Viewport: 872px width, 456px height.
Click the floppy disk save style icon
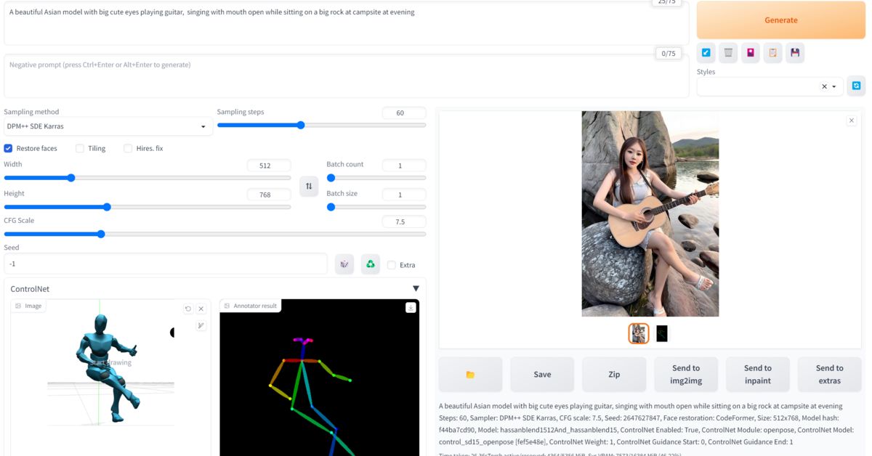coord(795,53)
